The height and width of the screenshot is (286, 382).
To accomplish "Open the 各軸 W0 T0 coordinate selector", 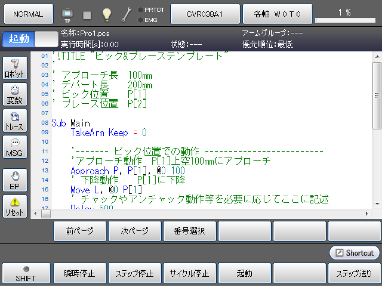I will tap(277, 14).
